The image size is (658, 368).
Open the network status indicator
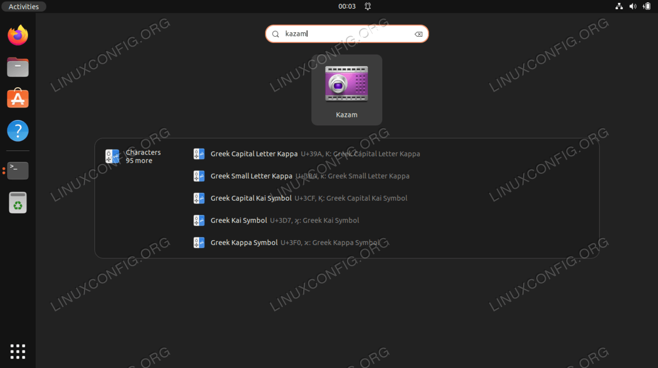(x=619, y=7)
